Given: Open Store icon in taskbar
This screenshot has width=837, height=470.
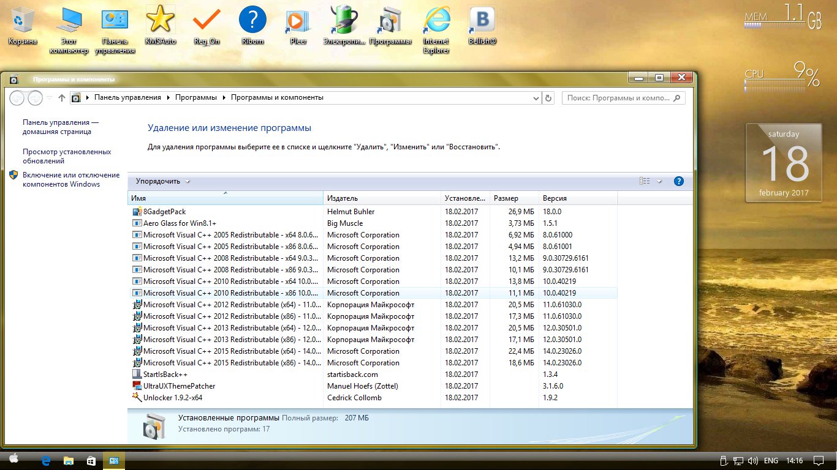Looking at the screenshot, I should 91,460.
